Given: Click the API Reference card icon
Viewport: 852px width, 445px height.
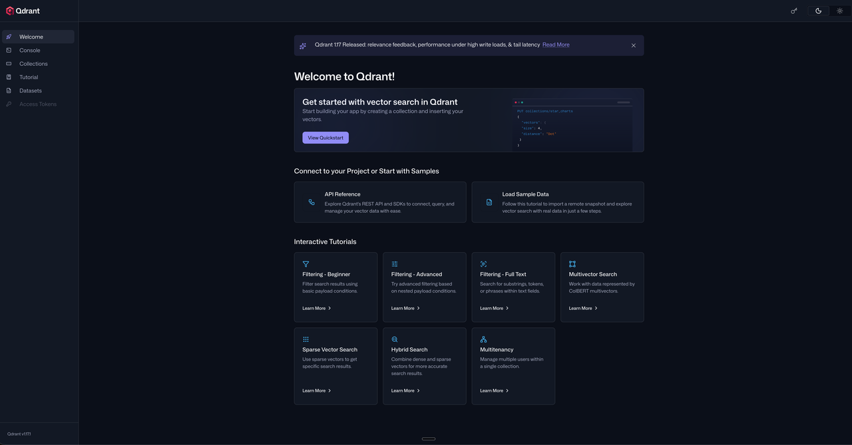Looking at the screenshot, I should point(312,202).
